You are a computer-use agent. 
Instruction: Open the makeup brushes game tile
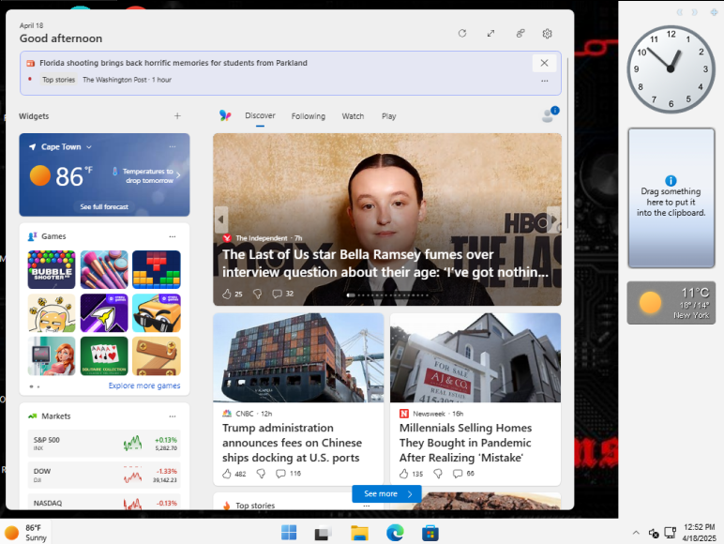coord(104,269)
